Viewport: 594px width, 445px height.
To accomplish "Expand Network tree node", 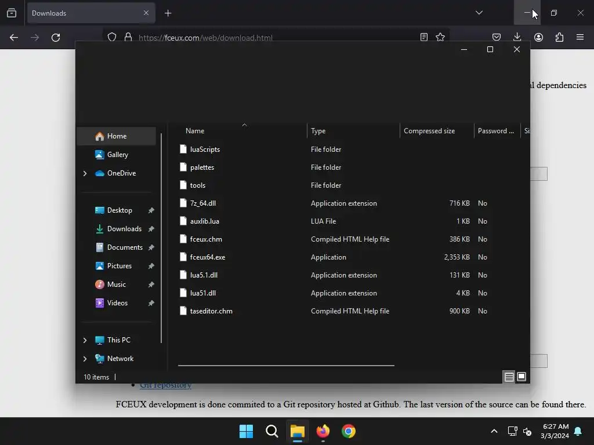I will tap(85, 359).
